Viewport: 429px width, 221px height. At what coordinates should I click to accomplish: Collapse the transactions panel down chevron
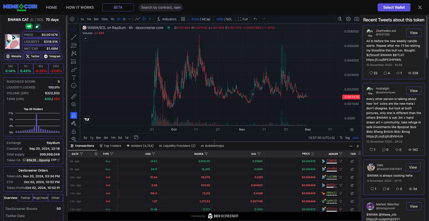coord(357,146)
